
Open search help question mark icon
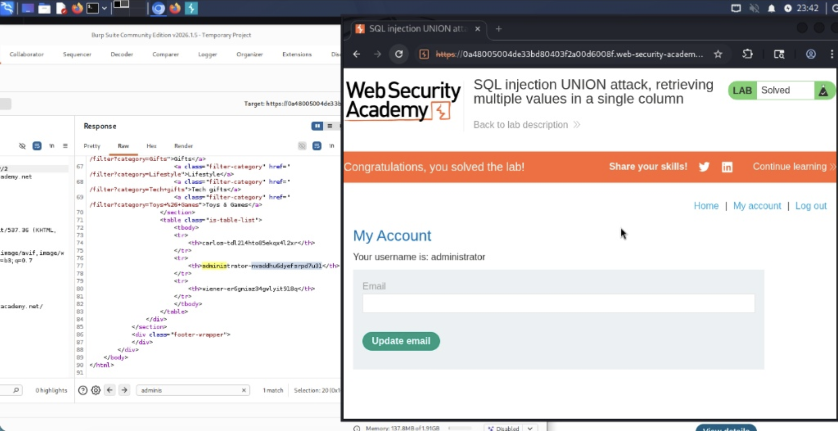(83, 390)
